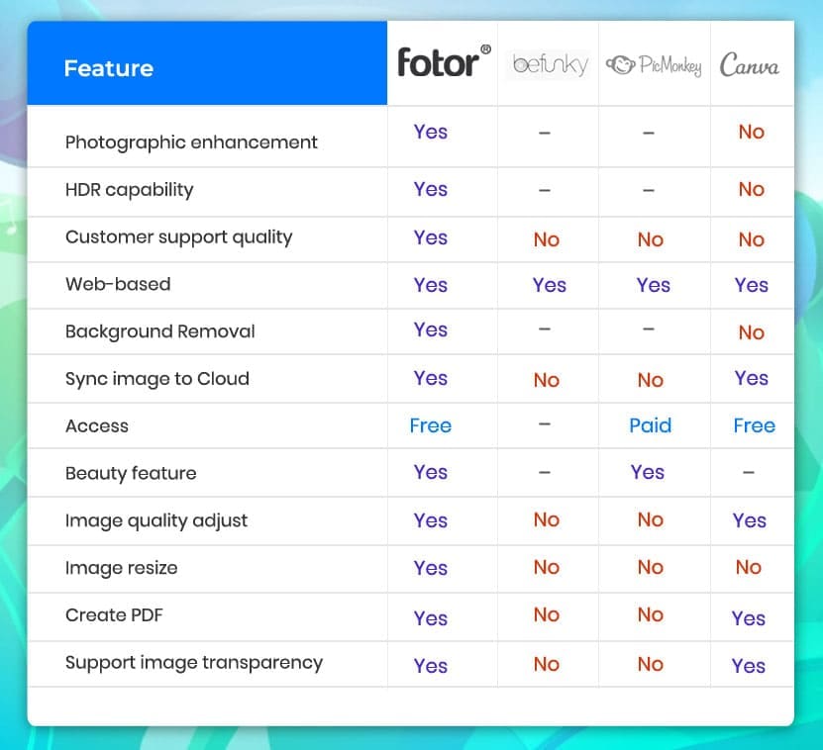The image size is (823, 750).
Task: Click Canva's No for Image resize
Action: point(749,568)
